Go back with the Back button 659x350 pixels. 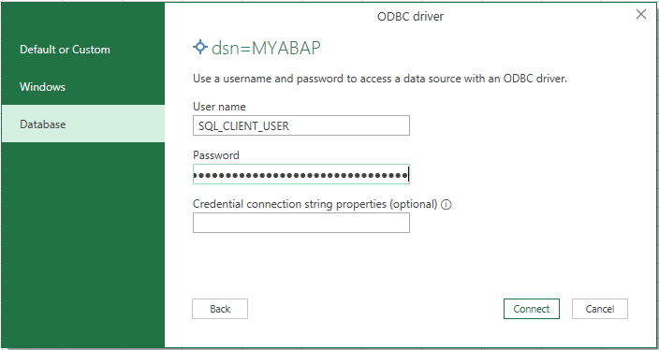(220, 309)
